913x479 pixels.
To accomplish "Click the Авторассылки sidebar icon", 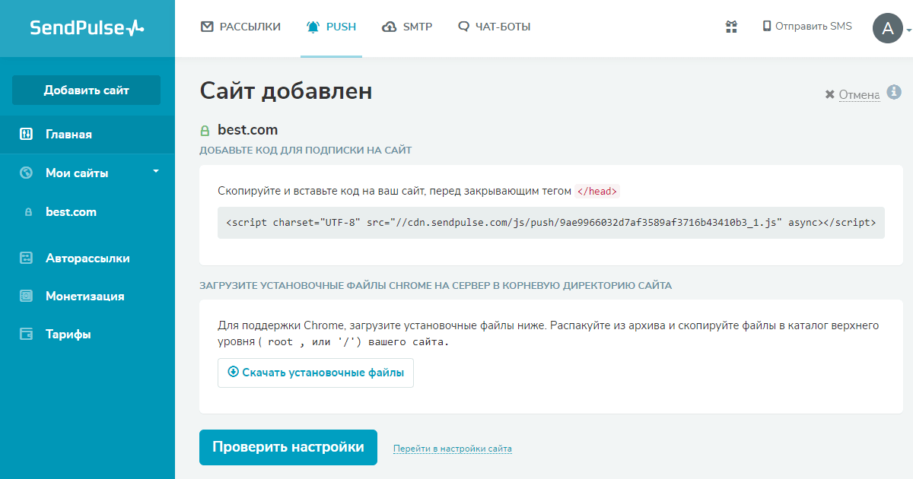I will (x=26, y=259).
